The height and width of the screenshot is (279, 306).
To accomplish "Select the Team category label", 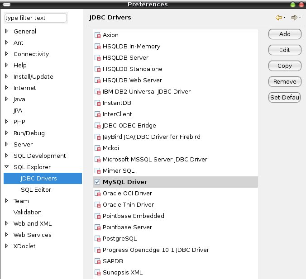I will [21, 201].
